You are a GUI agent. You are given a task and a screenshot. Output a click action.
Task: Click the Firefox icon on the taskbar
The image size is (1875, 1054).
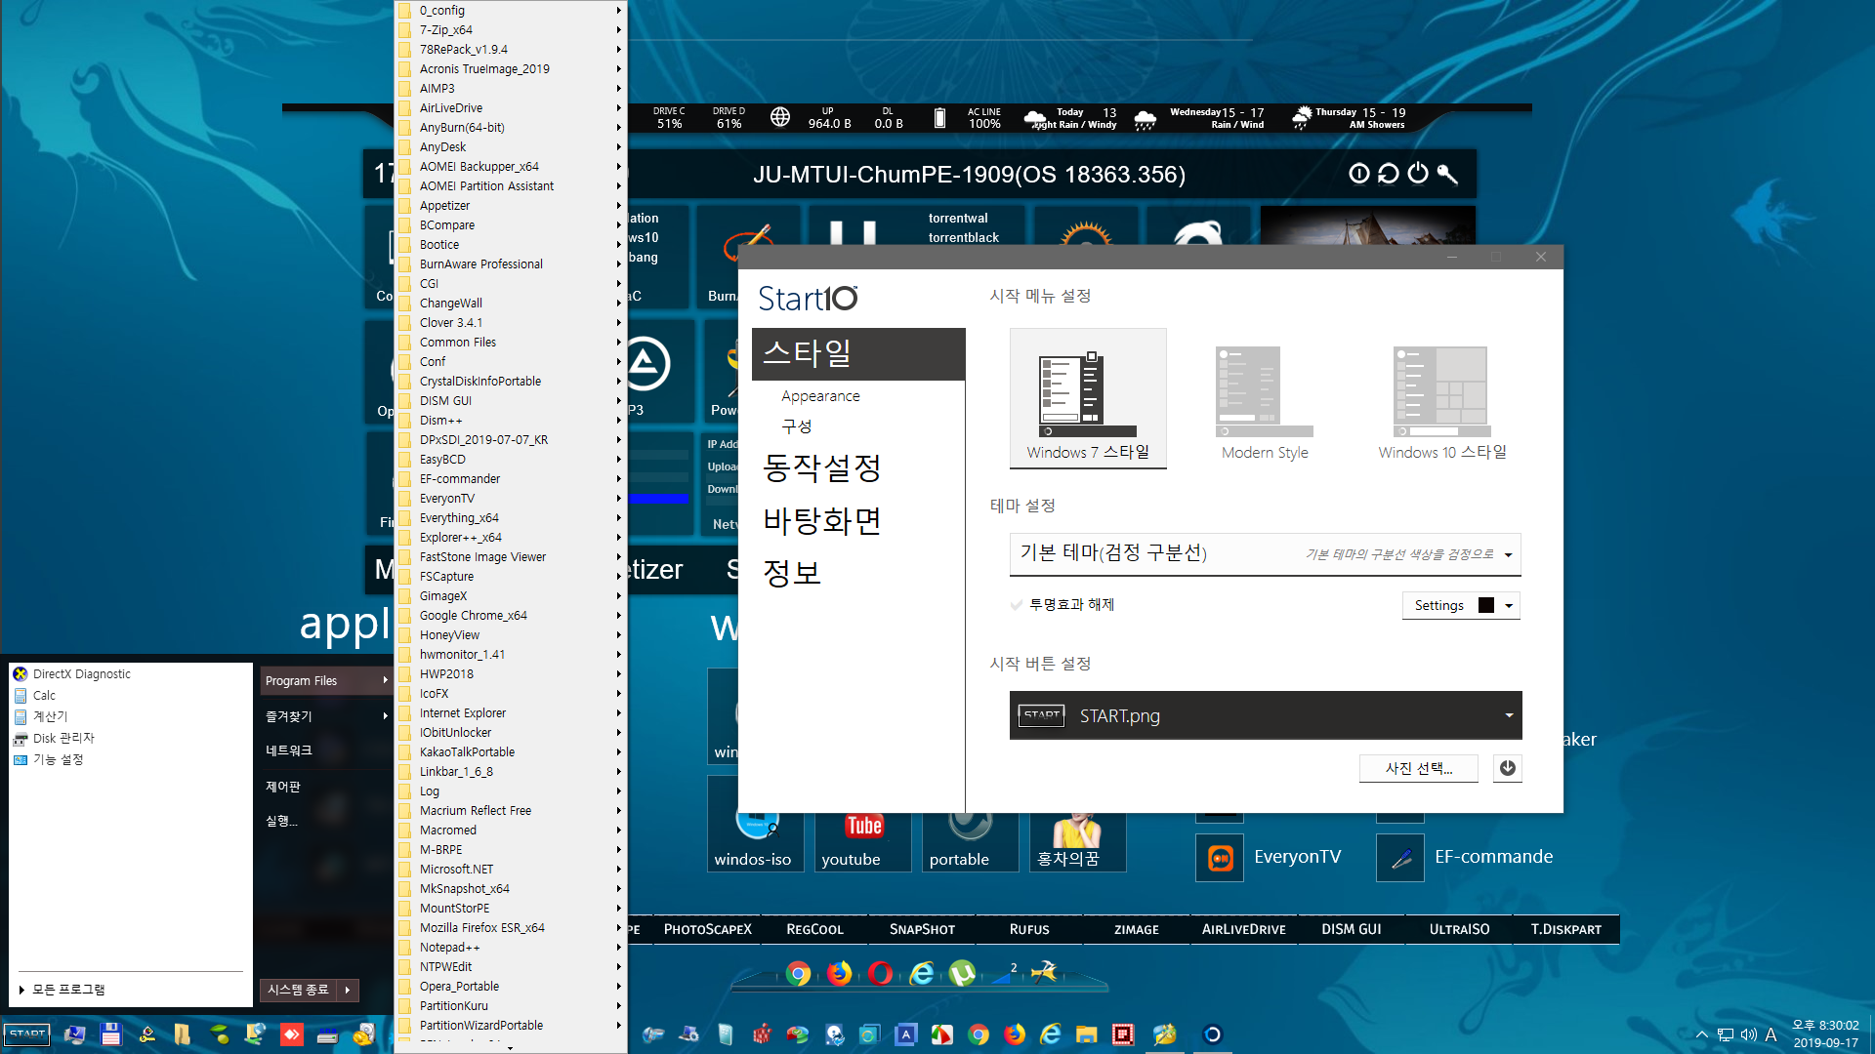[x=1015, y=1034]
